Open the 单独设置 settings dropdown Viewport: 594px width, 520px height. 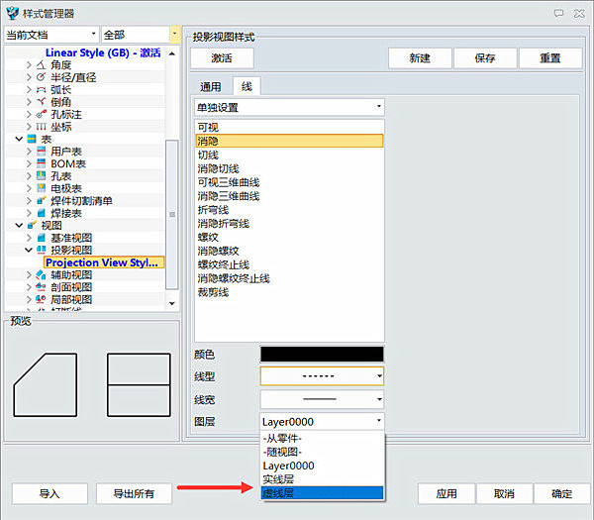click(x=287, y=107)
